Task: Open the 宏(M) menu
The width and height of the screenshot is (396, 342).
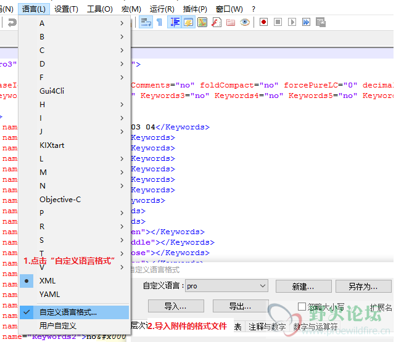Action: point(131,9)
